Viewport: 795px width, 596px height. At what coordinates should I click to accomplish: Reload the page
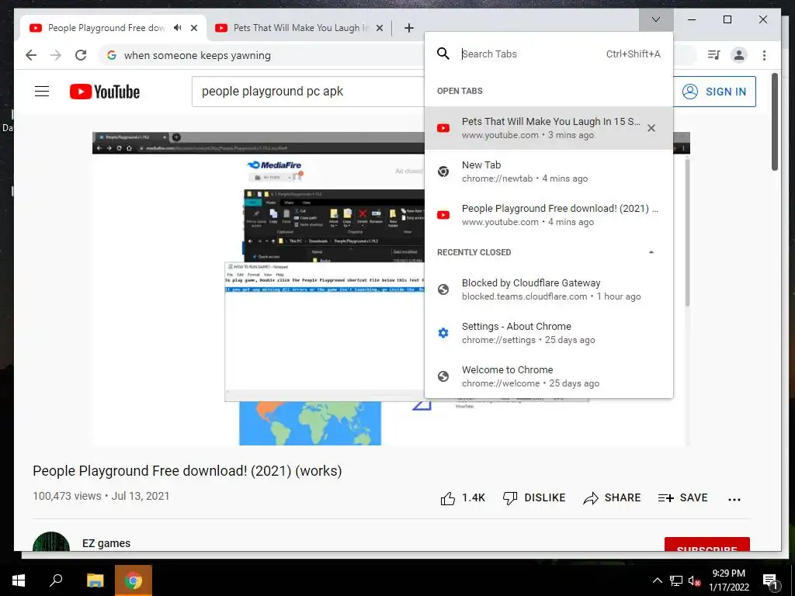click(81, 55)
